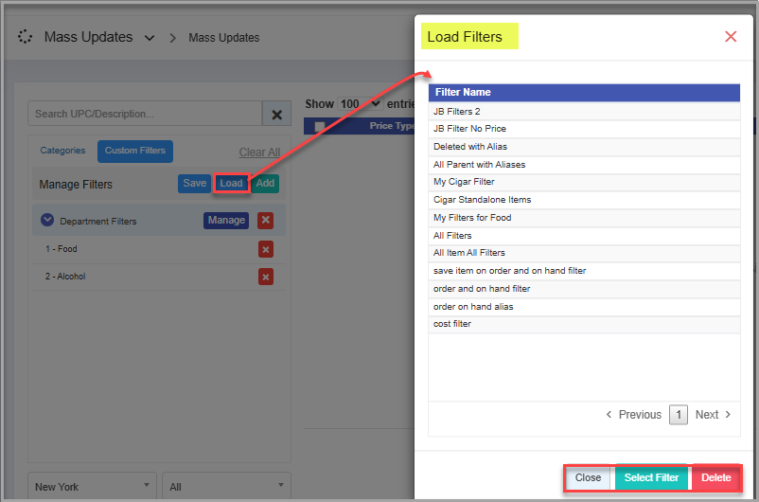Close Load Filters dialog with red X

pyautogui.click(x=731, y=37)
